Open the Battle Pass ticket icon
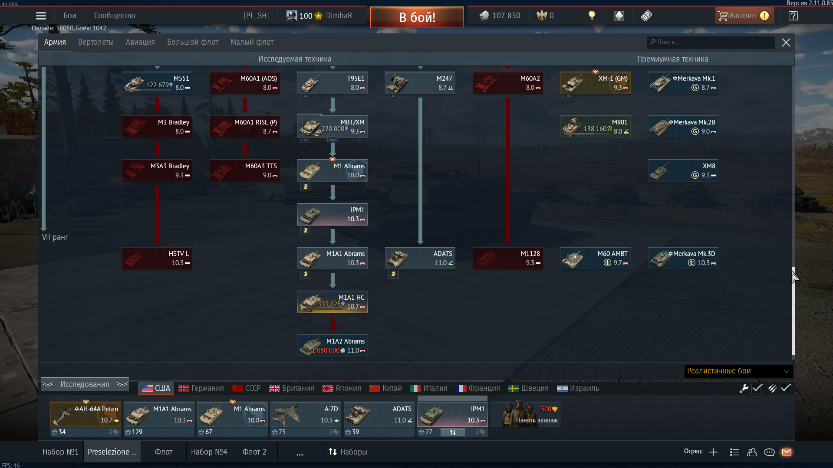 tap(646, 16)
